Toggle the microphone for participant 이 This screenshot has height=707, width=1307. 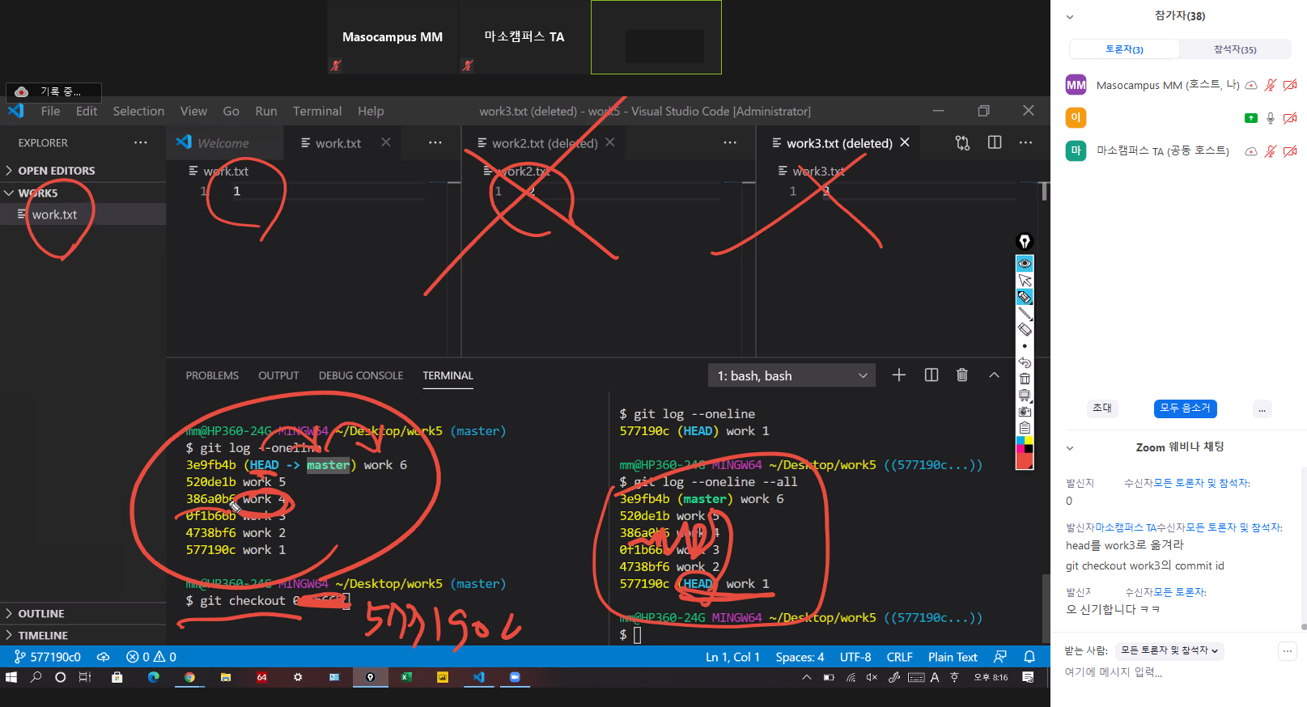(x=1271, y=118)
